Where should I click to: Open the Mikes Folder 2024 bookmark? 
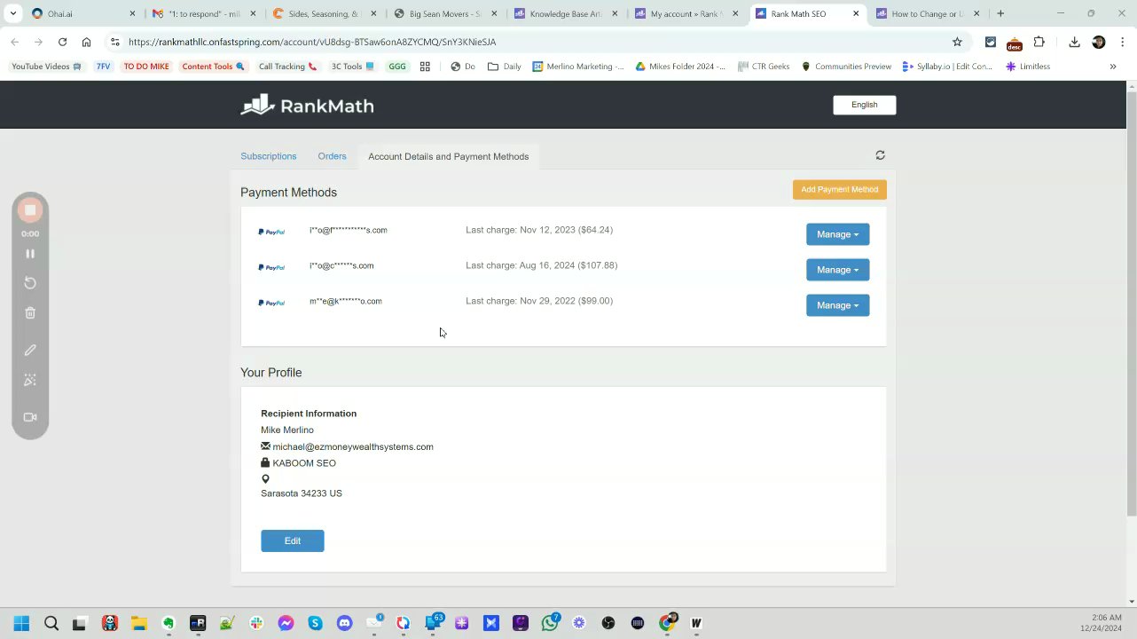pyautogui.click(x=680, y=67)
